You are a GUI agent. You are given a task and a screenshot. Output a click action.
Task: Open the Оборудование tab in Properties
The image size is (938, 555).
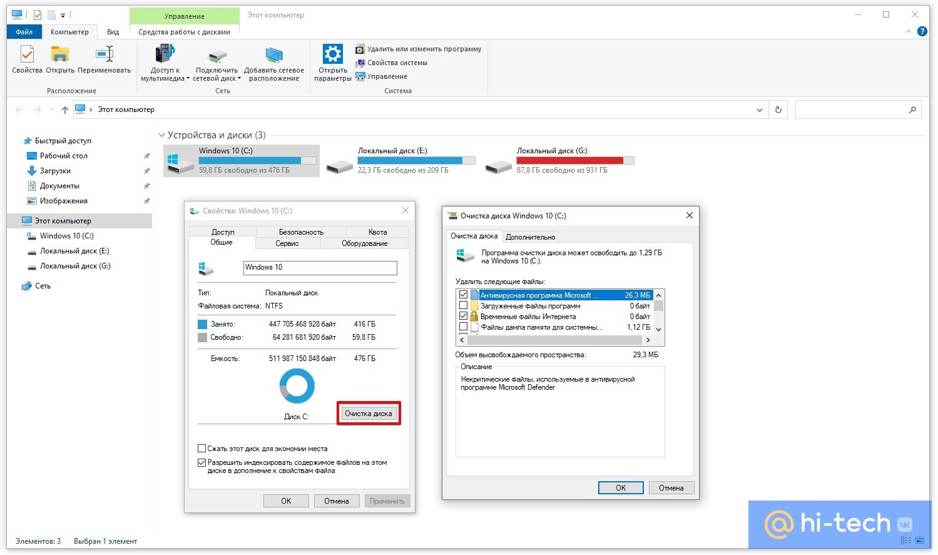click(x=364, y=243)
